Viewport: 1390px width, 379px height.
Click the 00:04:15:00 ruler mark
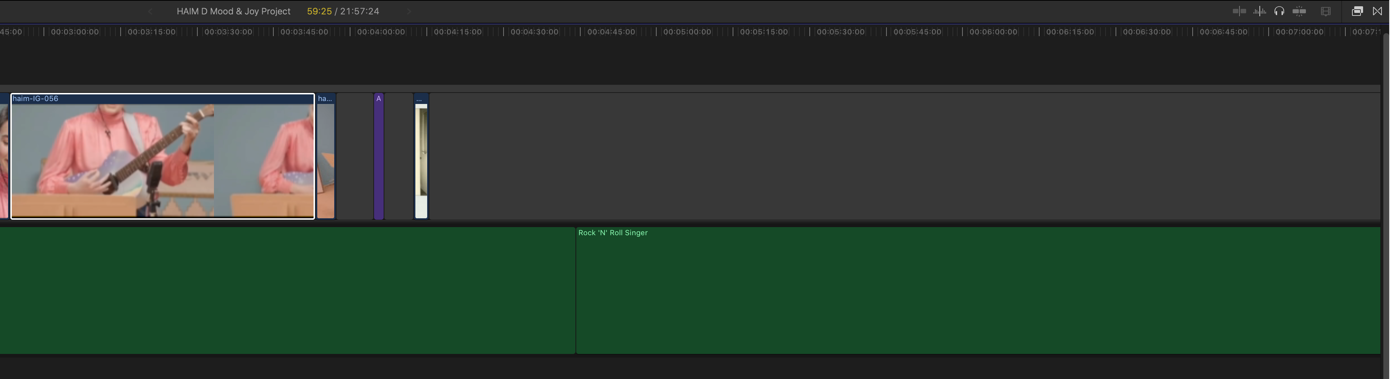click(x=457, y=32)
